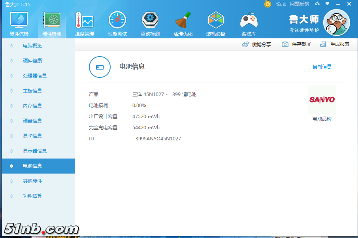
Task: Click the download tray icon in title bar
Action: click(x=317, y=4)
